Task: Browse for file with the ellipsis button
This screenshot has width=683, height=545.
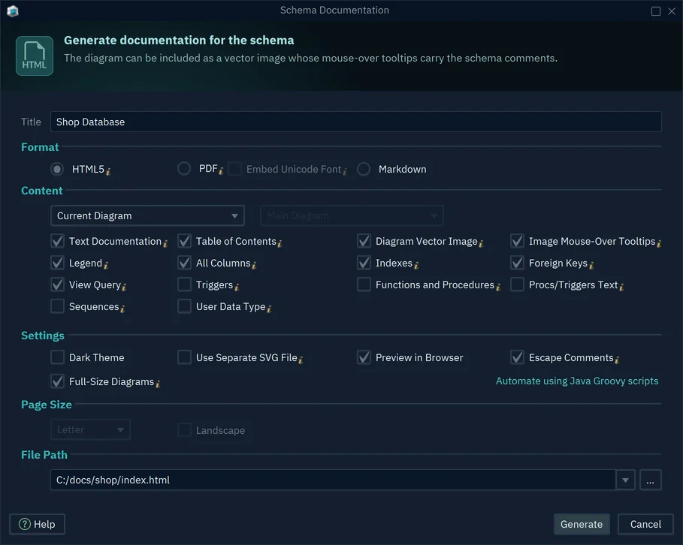Action: pyautogui.click(x=651, y=480)
